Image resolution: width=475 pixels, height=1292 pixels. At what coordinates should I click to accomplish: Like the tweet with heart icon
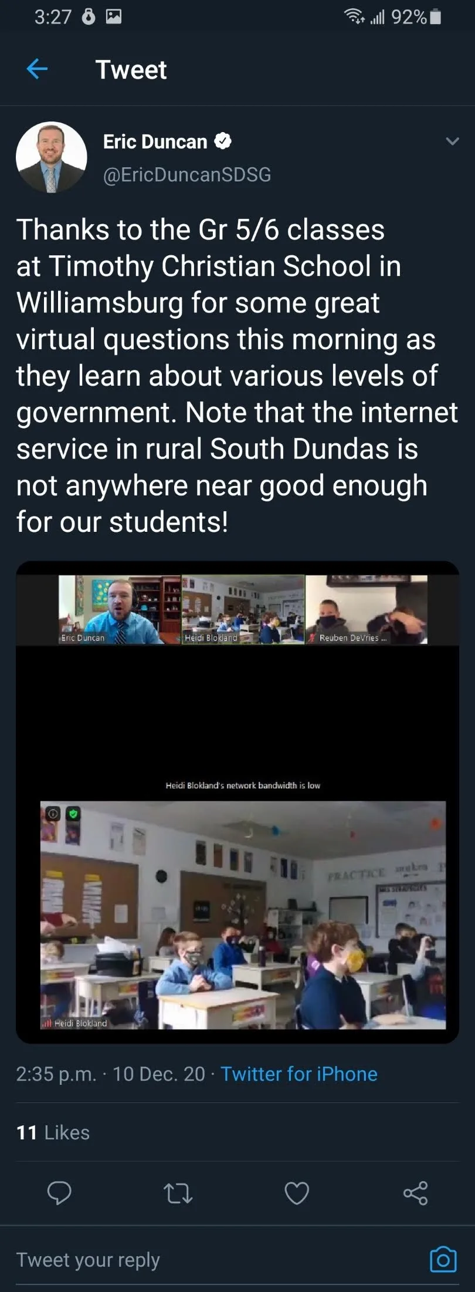click(x=297, y=1193)
